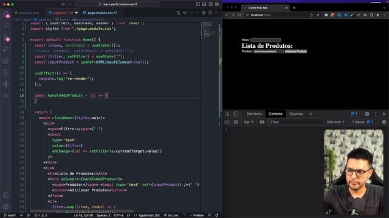Viewport: 389px width, 218px height.
Task: Open the Source Control view
Action: point(6,37)
